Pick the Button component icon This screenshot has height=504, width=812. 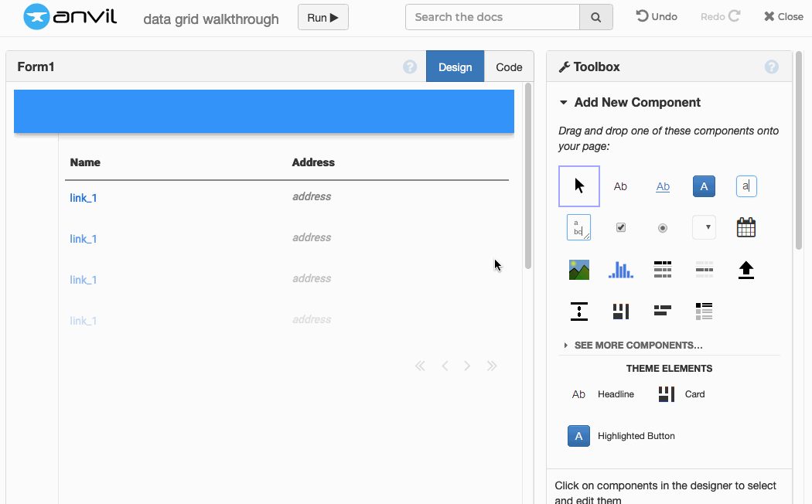[704, 186]
